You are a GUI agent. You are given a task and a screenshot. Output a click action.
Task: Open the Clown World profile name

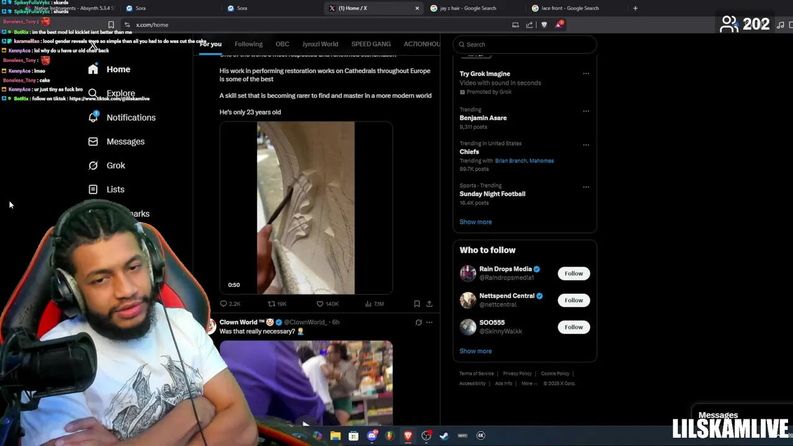(x=243, y=322)
